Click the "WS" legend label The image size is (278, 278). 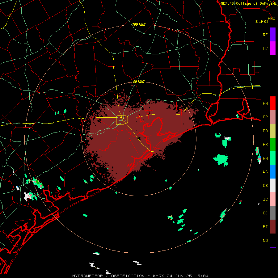tap(265, 172)
